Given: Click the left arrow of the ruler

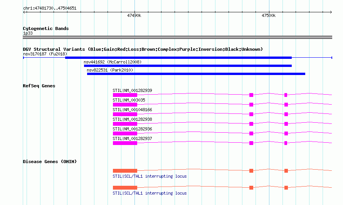Looking at the screenshot, I should [x=24, y=12].
